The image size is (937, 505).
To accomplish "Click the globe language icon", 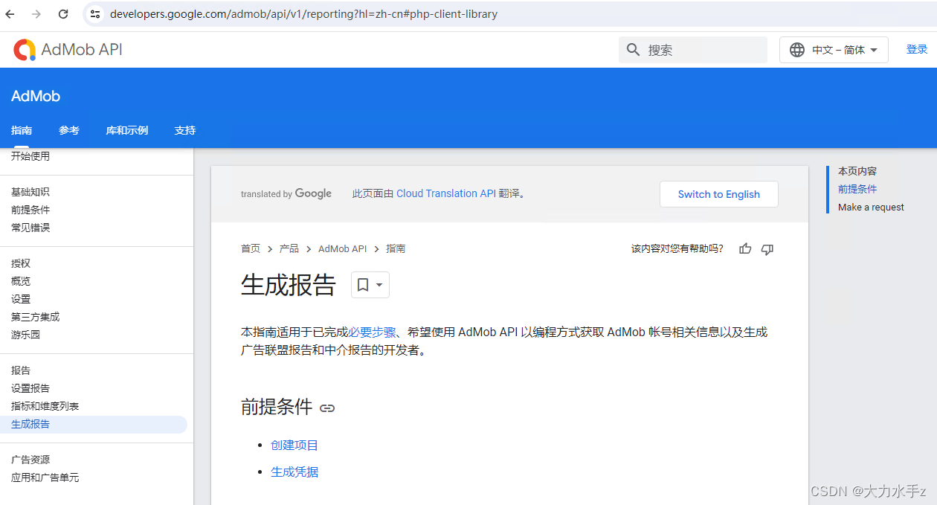I will 797,50.
